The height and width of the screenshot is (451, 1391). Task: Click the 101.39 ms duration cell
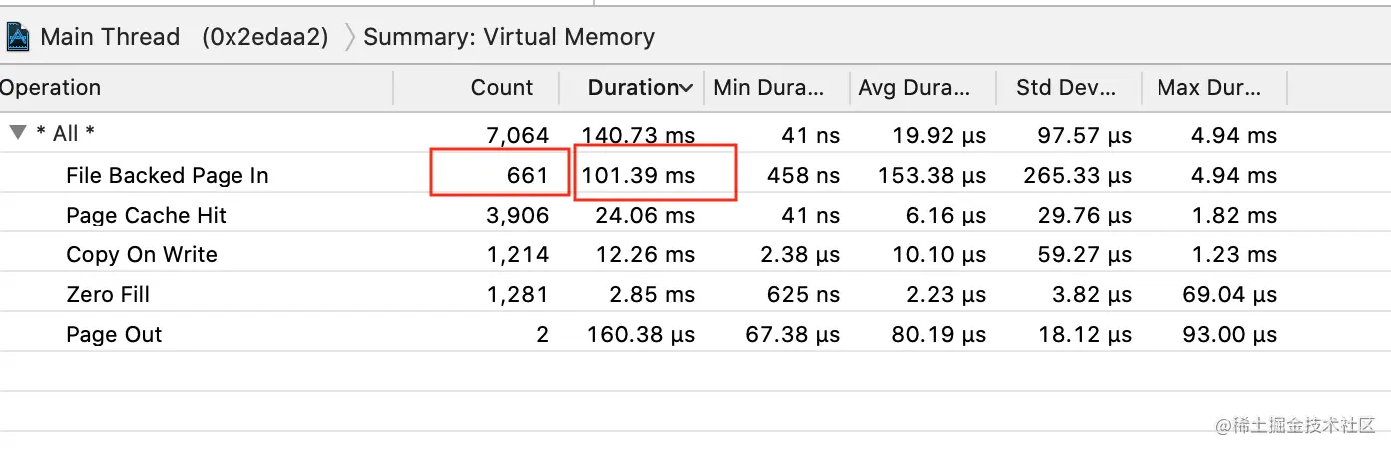(639, 176)
